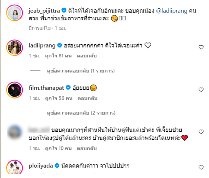The height and width of the screenshot is (178, 209).
Task: Expand 1 reply under ladiiprang's comment
Action: [x=81, y=71]
